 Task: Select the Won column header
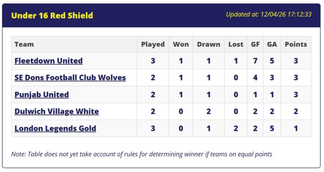(x=181, y=44)
